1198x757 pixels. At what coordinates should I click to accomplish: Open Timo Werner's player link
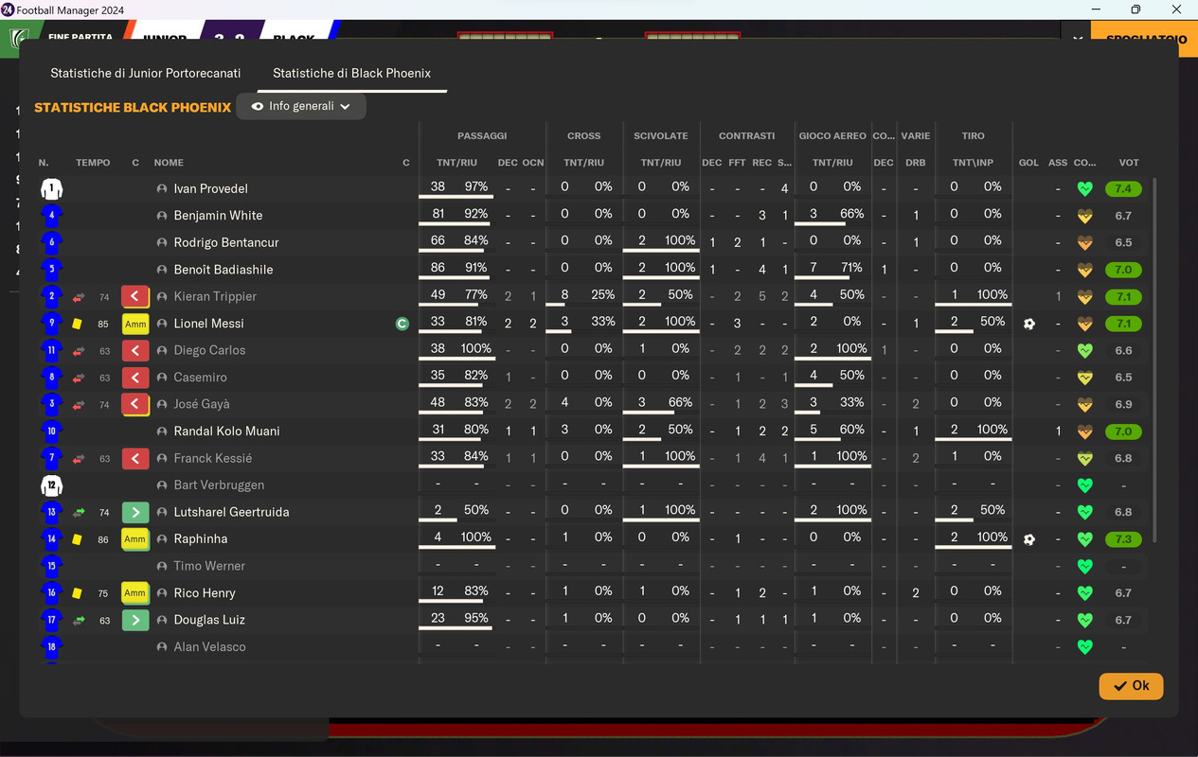pos(209,566)
